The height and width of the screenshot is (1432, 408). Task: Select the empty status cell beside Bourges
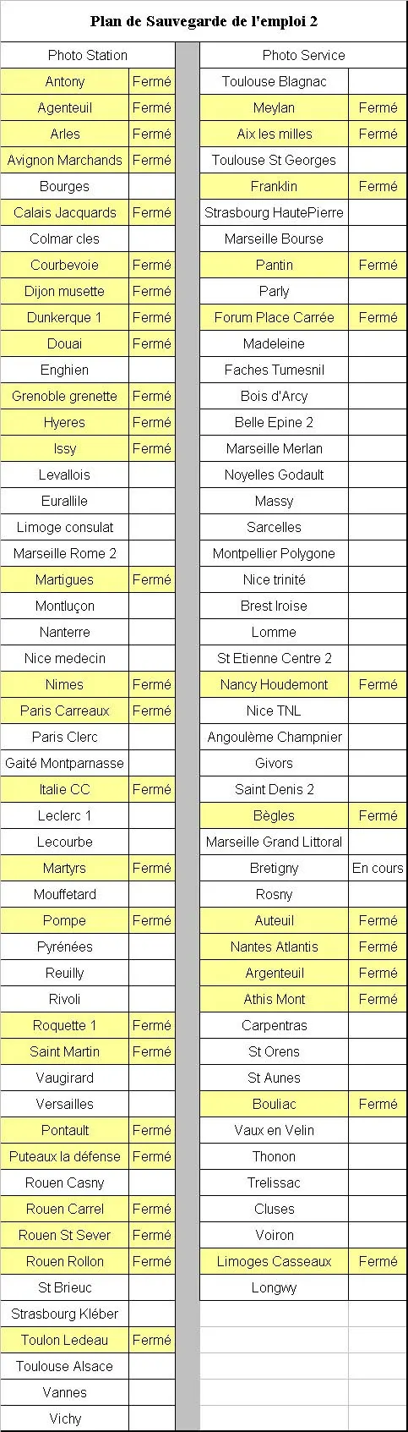point(152,186)
